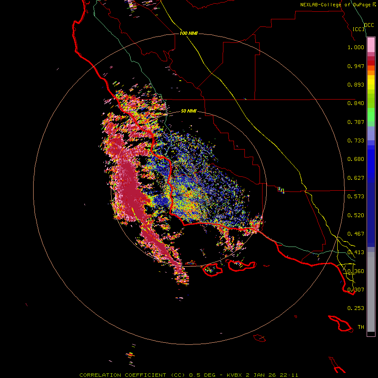Click the 100 NMI range ring label
Screen dimensions: 378x378
click(x=189, y=33)
